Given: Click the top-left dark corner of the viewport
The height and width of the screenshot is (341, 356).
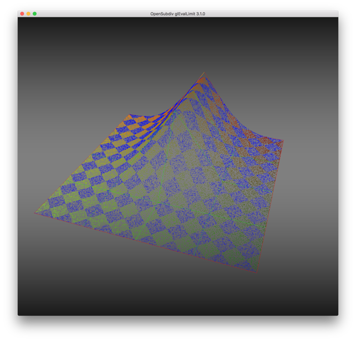Looking at the screenshot, I should click(25, 25).
